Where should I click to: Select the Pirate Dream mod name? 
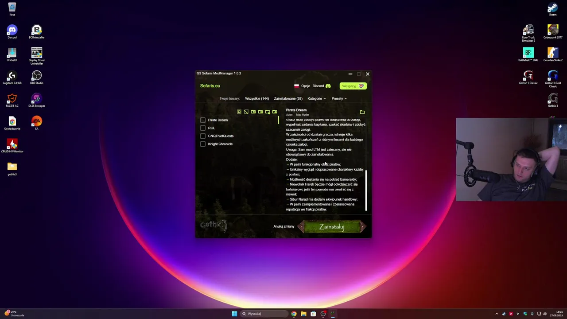[218, 120]
